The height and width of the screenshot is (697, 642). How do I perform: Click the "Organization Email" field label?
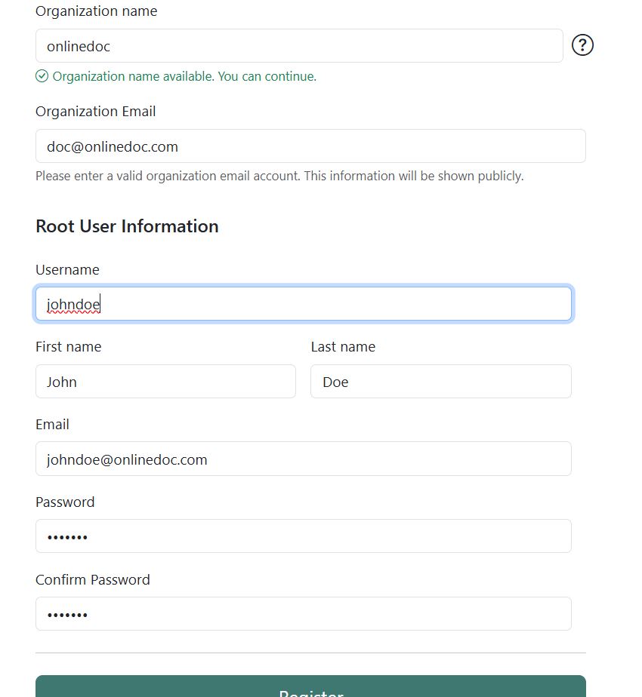tap(95, 112)
